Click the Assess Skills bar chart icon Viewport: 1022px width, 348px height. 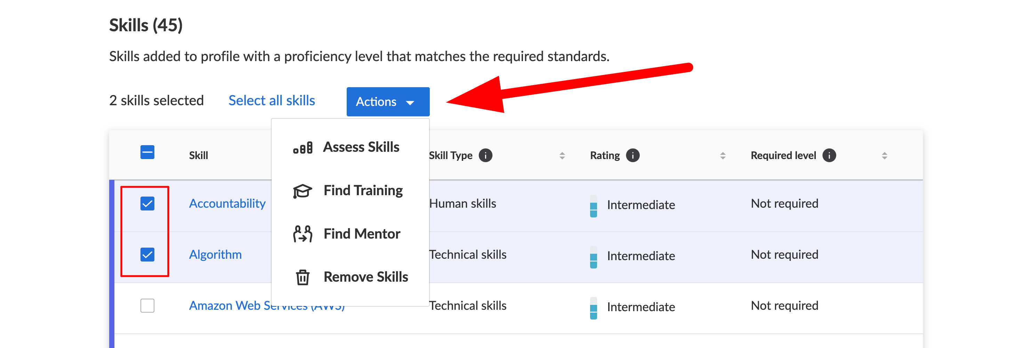pyautogui.click(x=303, y=148)
